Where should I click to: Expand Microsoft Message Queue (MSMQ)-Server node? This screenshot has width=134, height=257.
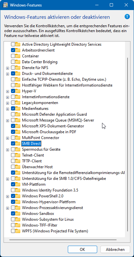[x=7, y=121]
